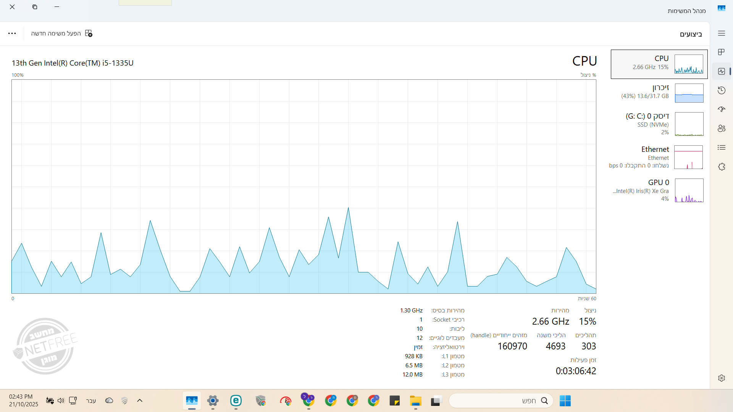Open the volume icon in system tray

pos(61,401)
